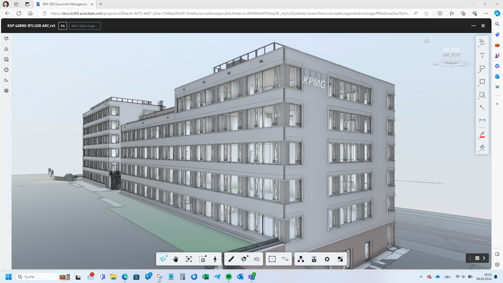Click the RECHTS face of view cube
Viewport: 503px width, 283px height.
456,55
